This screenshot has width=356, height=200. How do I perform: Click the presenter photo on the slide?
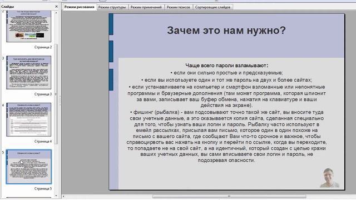[329, 178]
